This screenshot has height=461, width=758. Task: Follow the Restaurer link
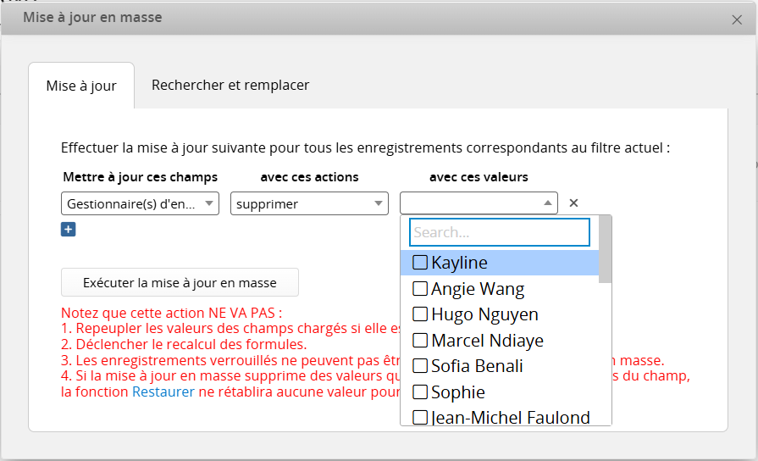click(x=163, y=392)
